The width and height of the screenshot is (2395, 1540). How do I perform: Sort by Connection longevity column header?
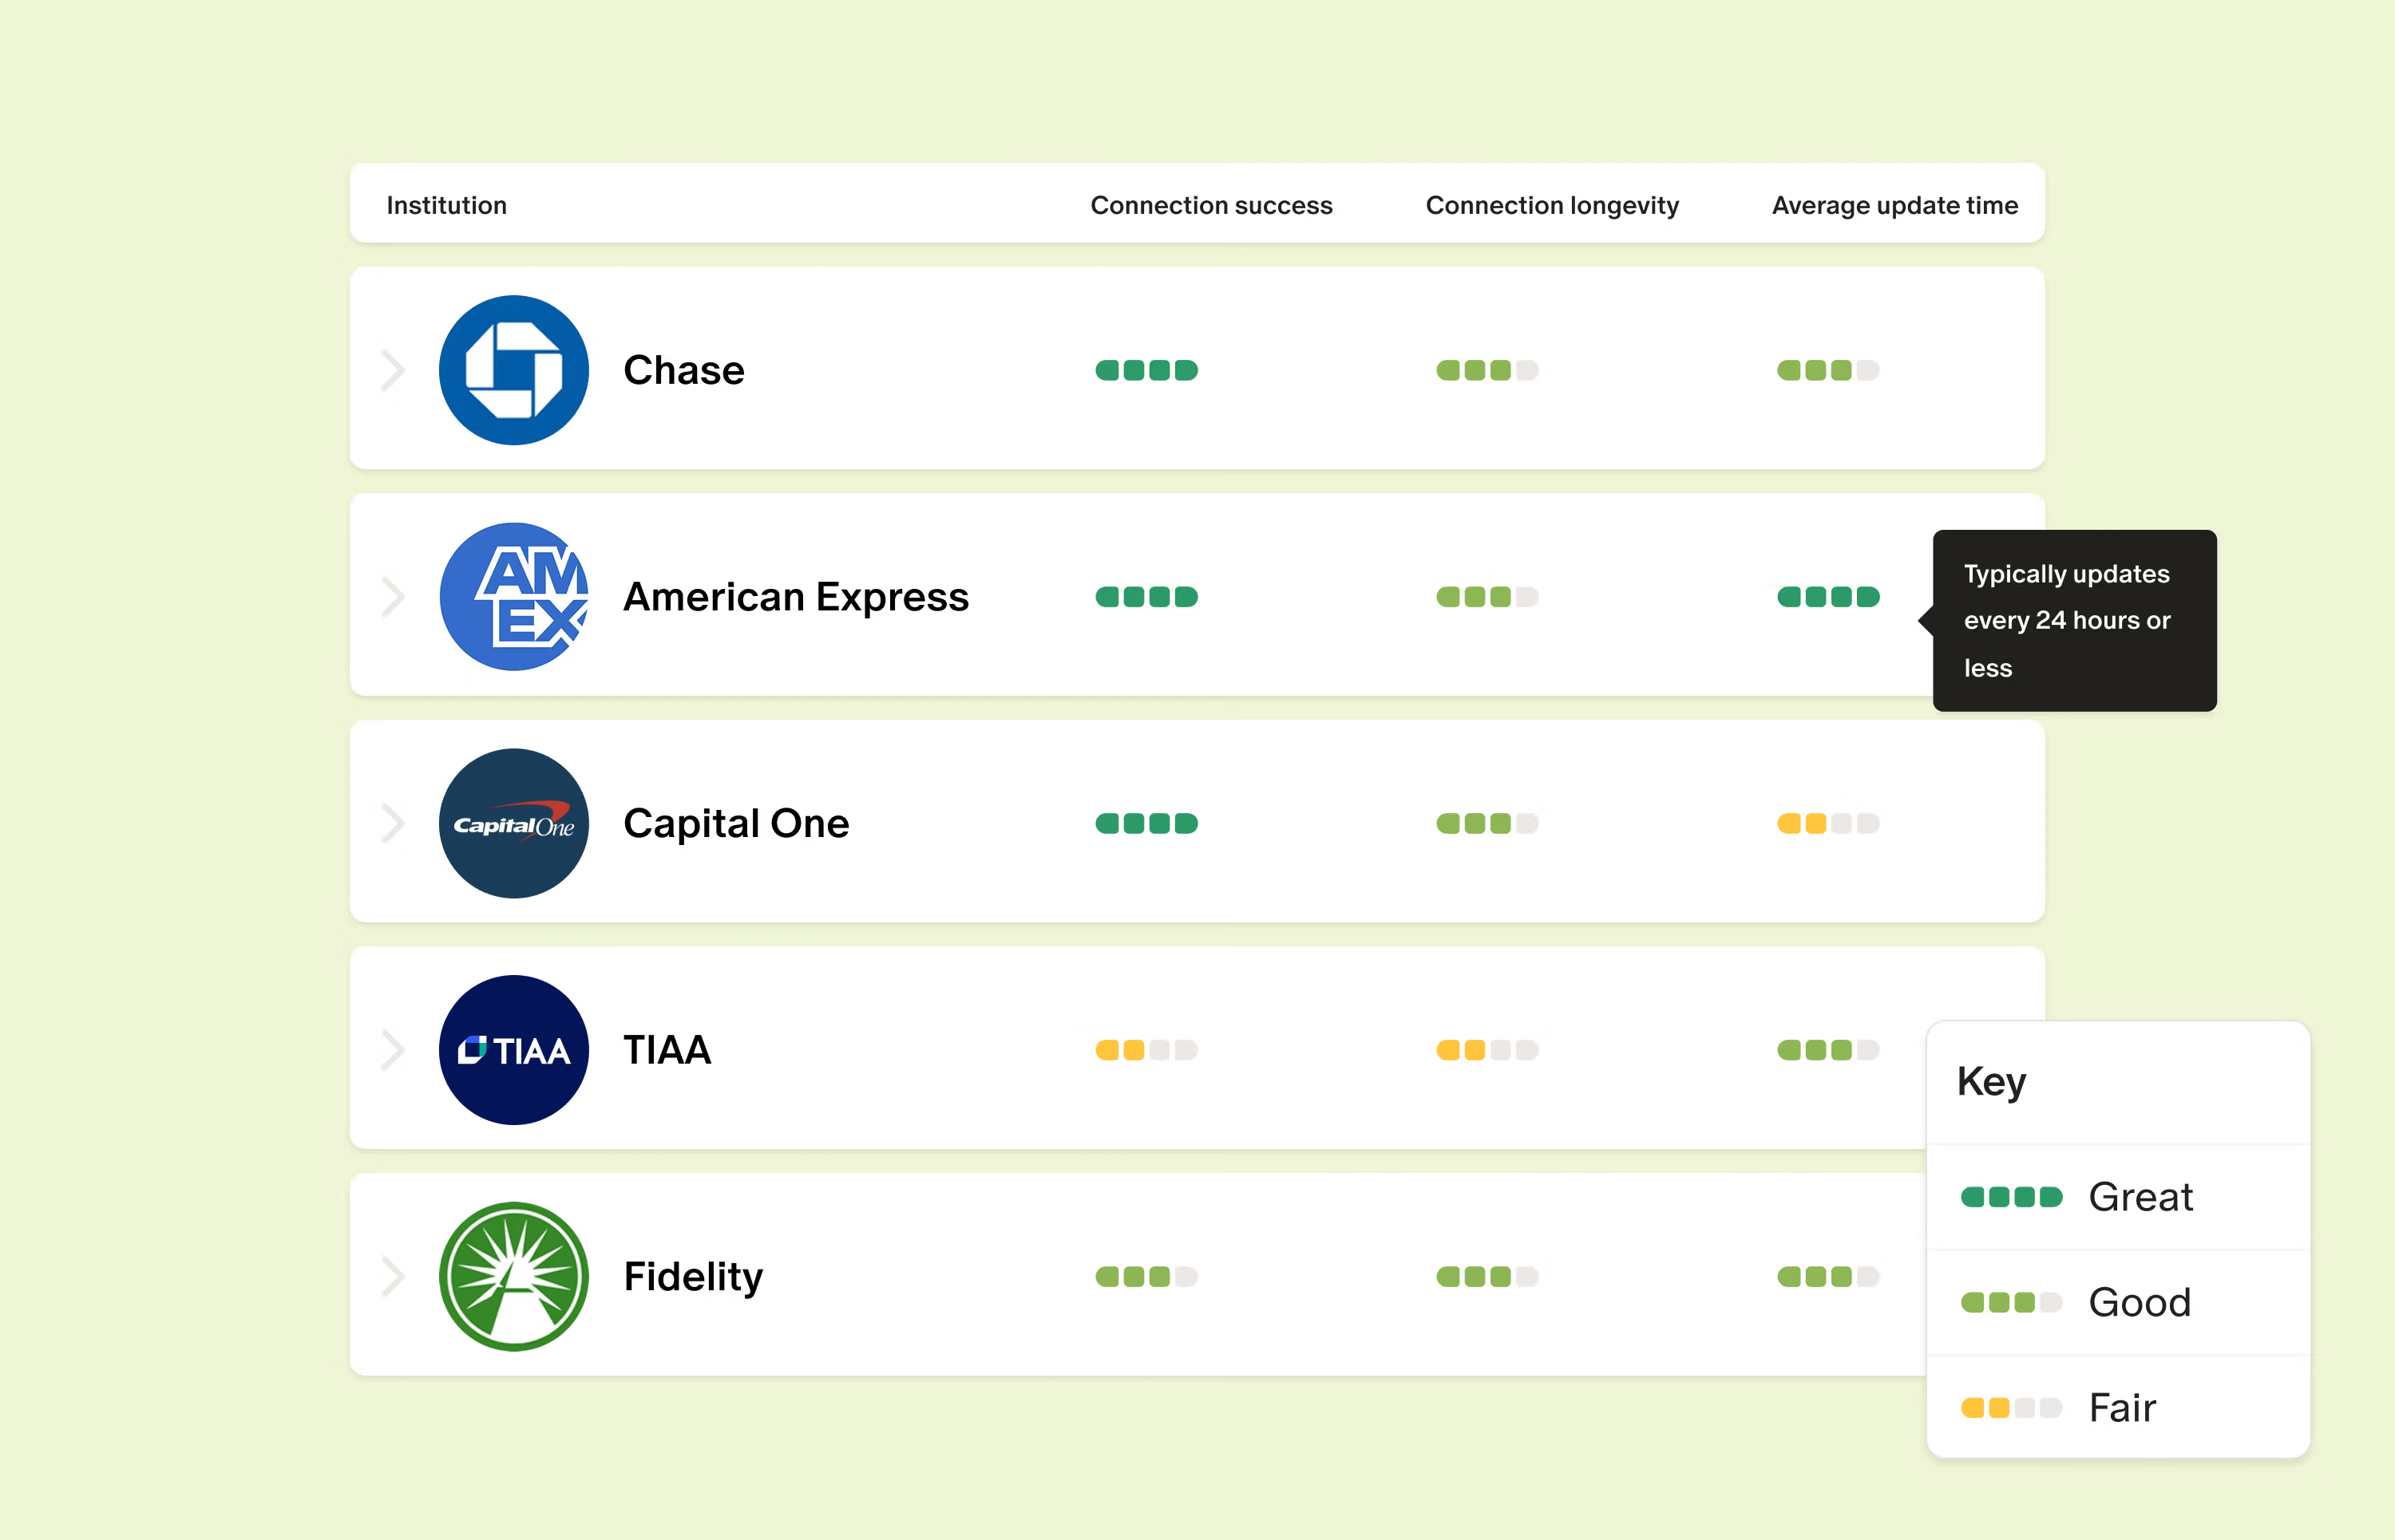[x=1552, y=205]
